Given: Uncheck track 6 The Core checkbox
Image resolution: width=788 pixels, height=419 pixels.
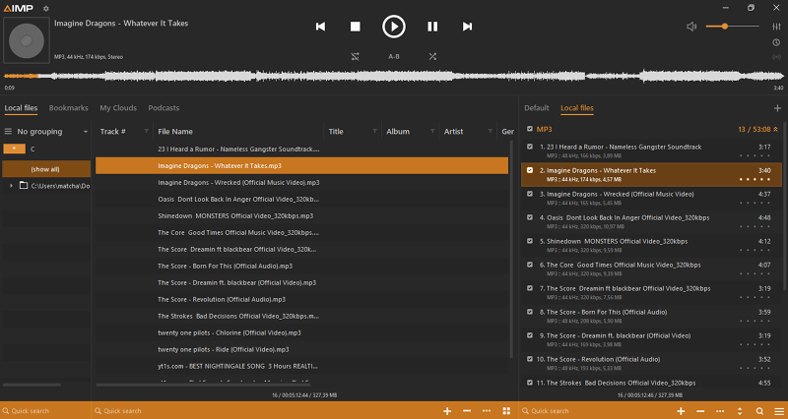Looking at the screenshot, I should [530, 265].
